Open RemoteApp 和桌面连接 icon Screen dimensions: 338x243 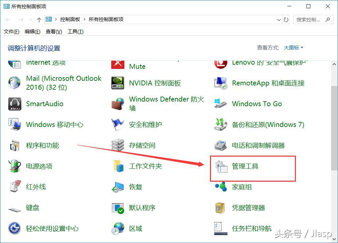tap(221, 83)
